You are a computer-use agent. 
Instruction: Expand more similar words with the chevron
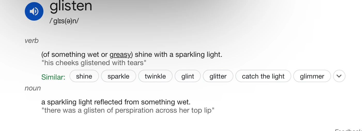click(339, 76)
